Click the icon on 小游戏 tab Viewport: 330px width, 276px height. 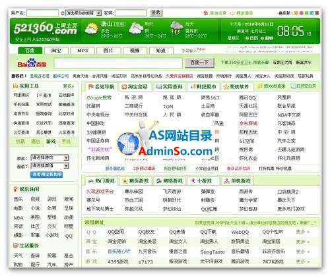pyautogui.click(x=193, y=180)
